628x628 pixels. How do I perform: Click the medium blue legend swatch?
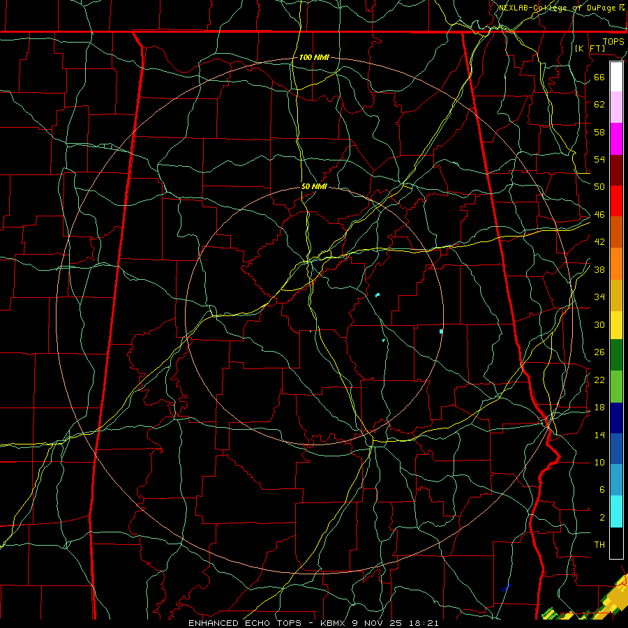coord(616,449)
